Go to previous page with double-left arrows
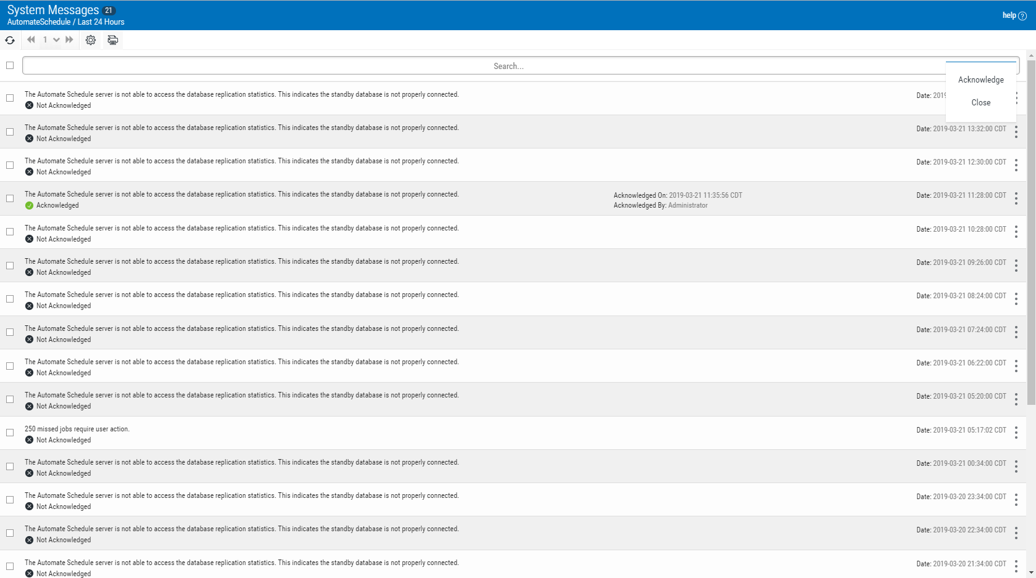Viewport: 1036px width, 578px height. point(31,39)
